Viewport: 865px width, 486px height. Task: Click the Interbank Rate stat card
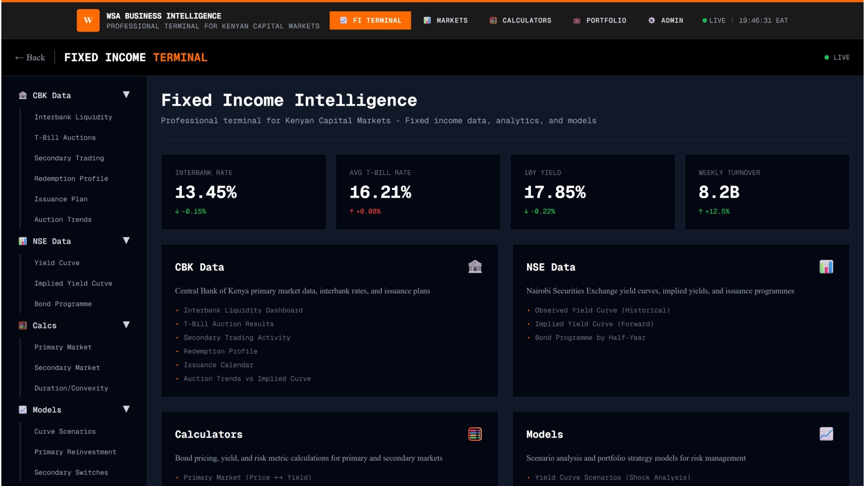243,192
